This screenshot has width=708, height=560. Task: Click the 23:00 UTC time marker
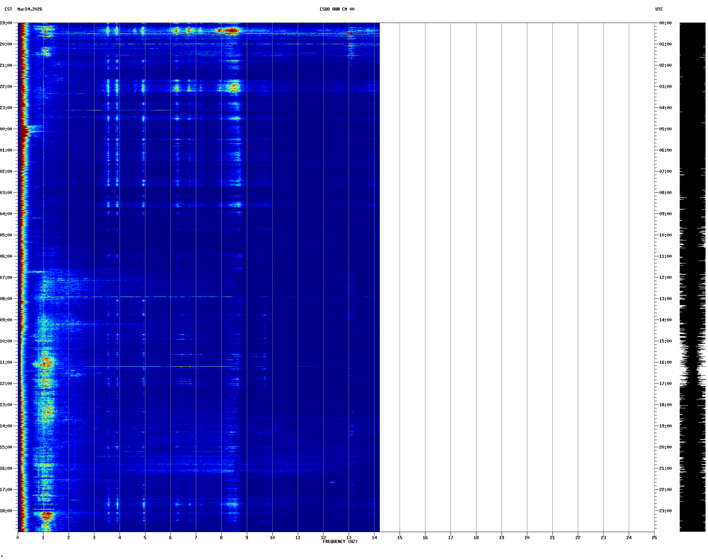click(x=665, y=511)
